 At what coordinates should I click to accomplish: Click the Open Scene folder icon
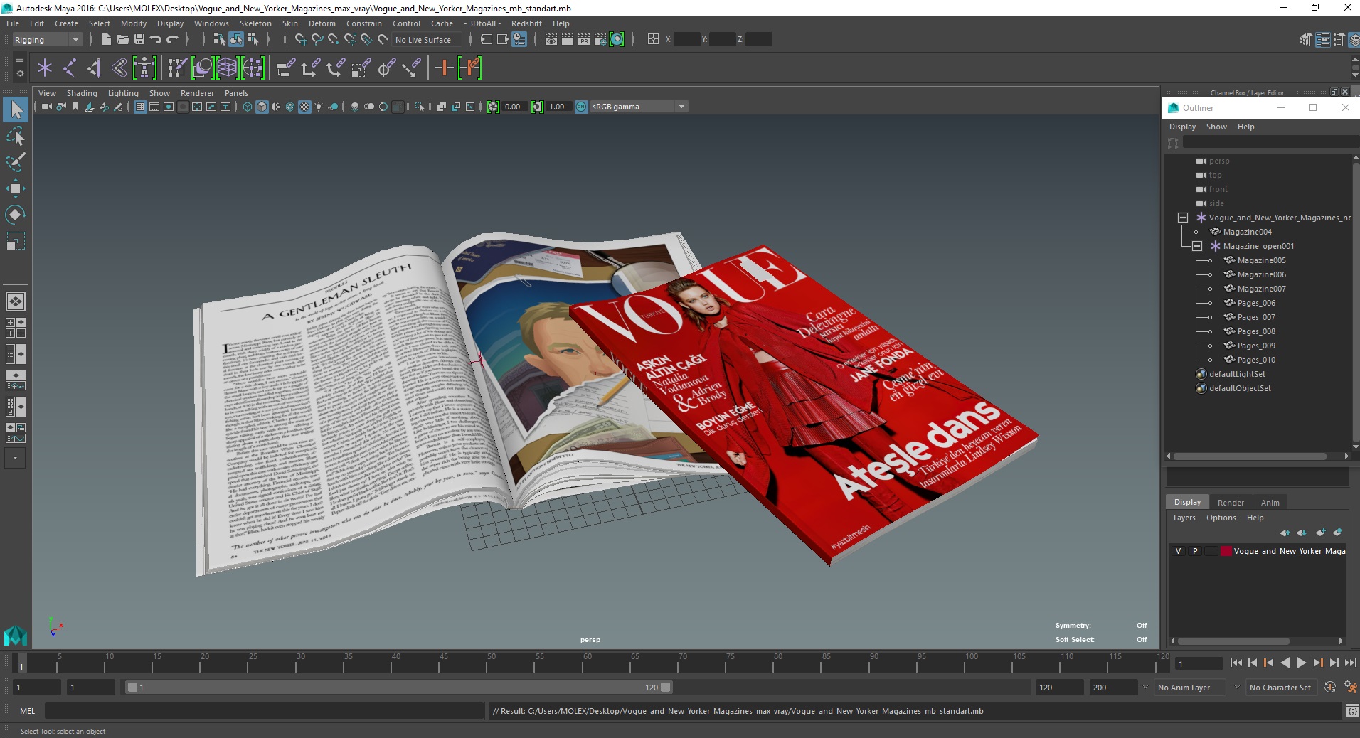[x=122, y=40]
